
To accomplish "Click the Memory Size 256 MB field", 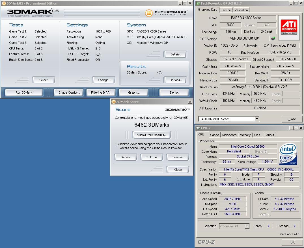I will [232, 80].
